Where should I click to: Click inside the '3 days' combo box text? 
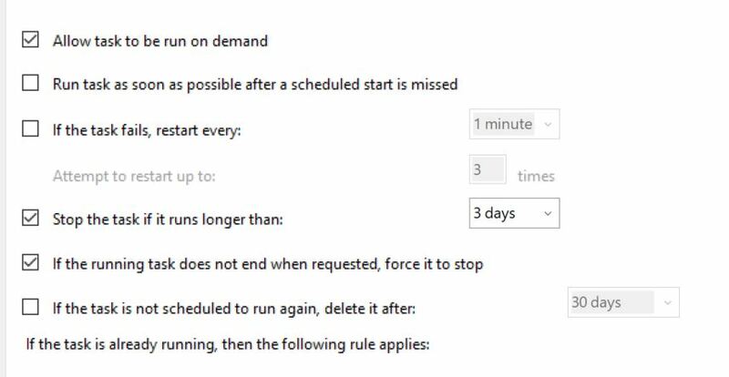tap(494, 213)
